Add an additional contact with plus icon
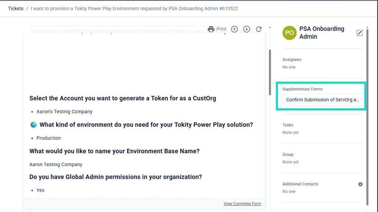The width and height of the screenshot is (378, 212). [x=360, y=184]
